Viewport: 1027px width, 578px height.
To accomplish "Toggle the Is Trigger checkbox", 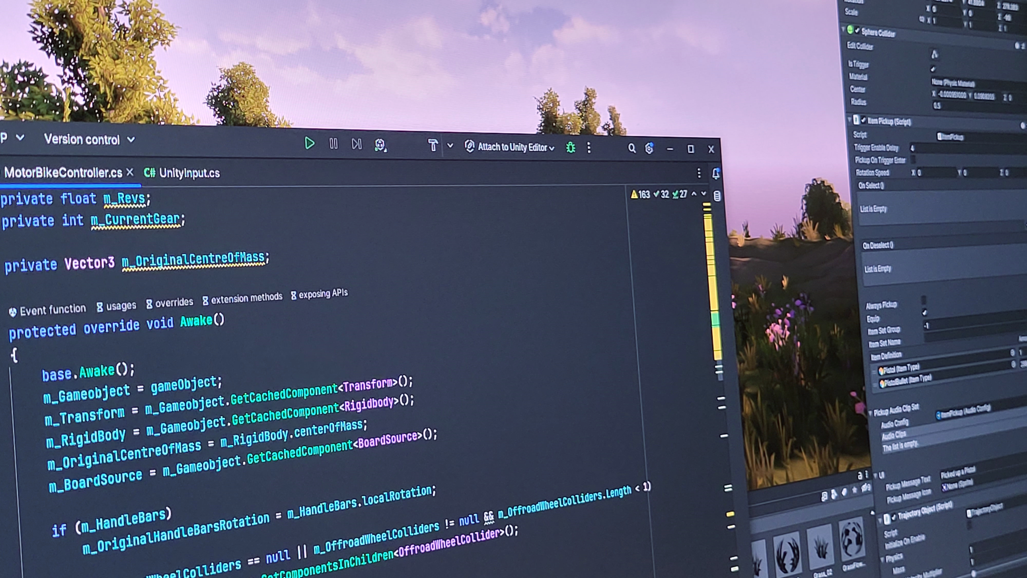I will pos(933,69).
